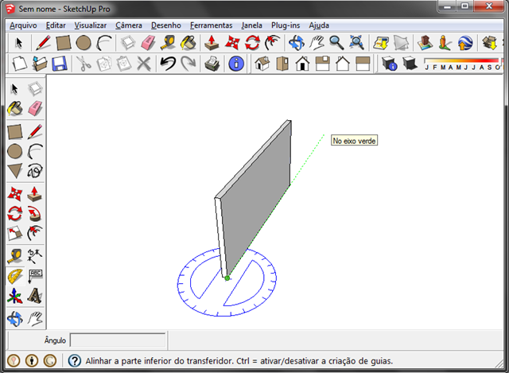The height and width of the screenshot is (373, 509).
Task: Open Model Info with the blue i icon
Action: [x=236, y=64]
